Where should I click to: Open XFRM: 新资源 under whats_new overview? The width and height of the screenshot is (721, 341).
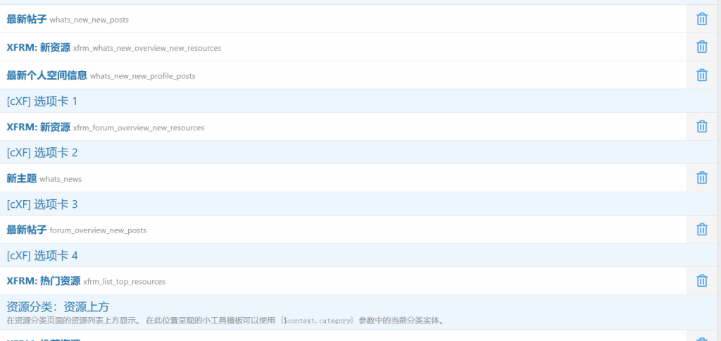tap(38, 47)
